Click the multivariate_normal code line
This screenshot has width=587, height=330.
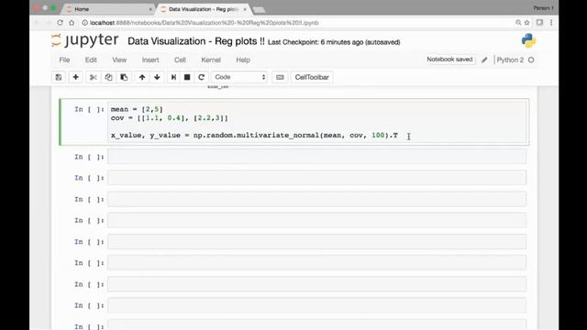point(254,135)
